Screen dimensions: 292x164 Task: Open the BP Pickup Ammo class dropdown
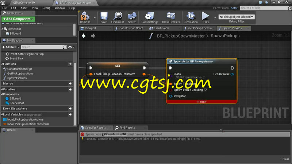(x=186, y=77)
